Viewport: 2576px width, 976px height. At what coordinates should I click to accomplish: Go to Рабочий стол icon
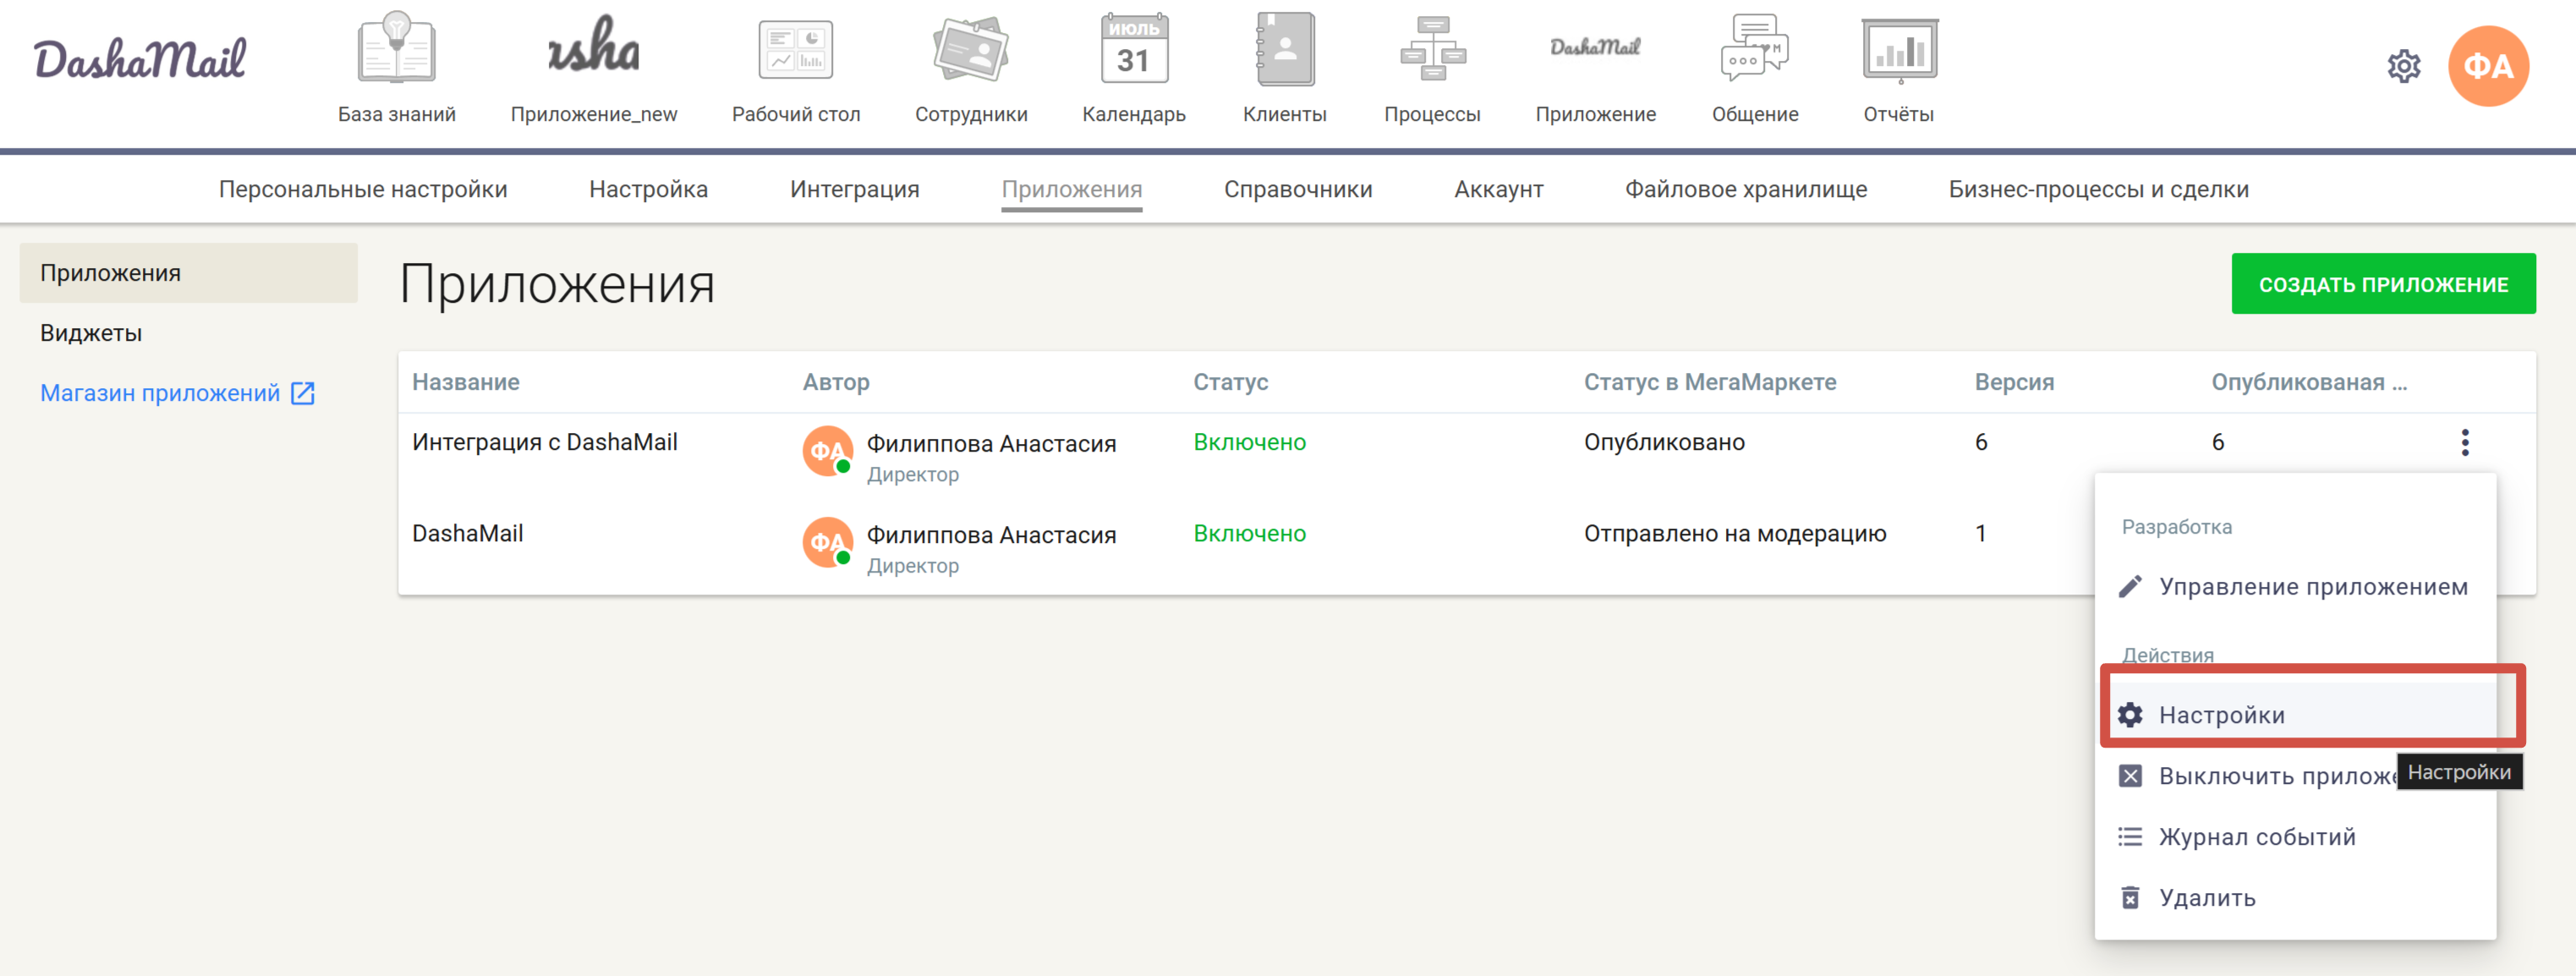coord(796,50)
